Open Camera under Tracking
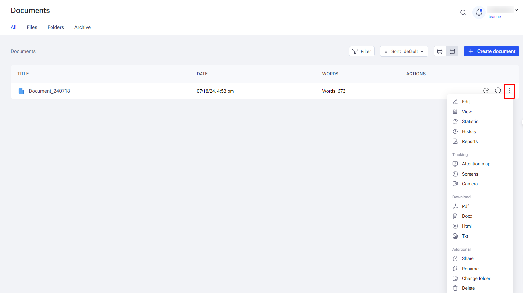 click(x=480, y=184)
